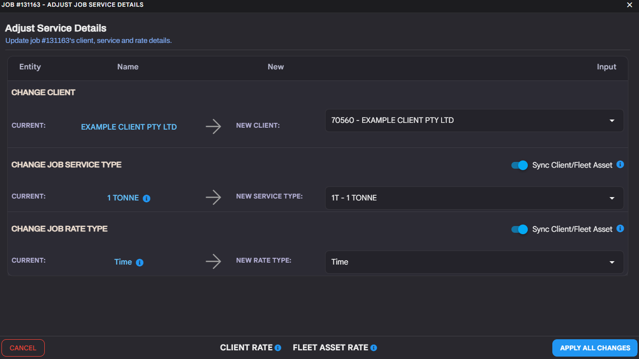Click the current rate type Time text
Image resolution: width=639 pixels, height=359 pixels.
point(123,262)
